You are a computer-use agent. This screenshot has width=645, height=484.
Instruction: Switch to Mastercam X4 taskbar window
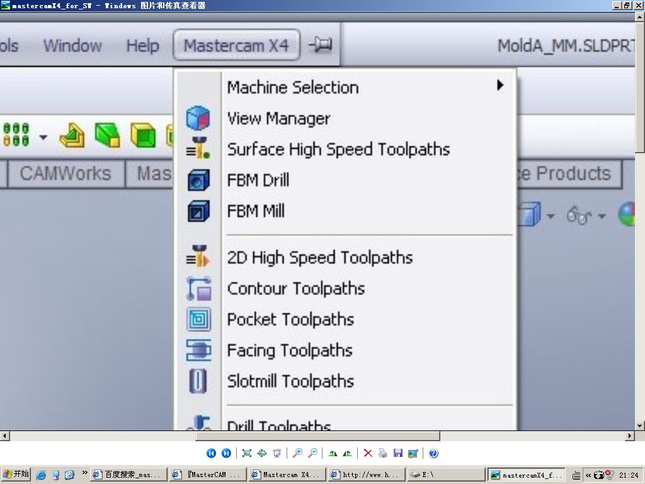click(x=287, y=475)
